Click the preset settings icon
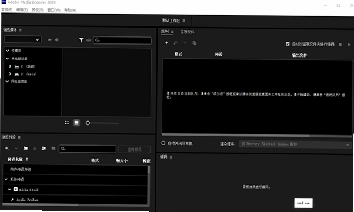 pyautogui.click(x=35, y=149)
